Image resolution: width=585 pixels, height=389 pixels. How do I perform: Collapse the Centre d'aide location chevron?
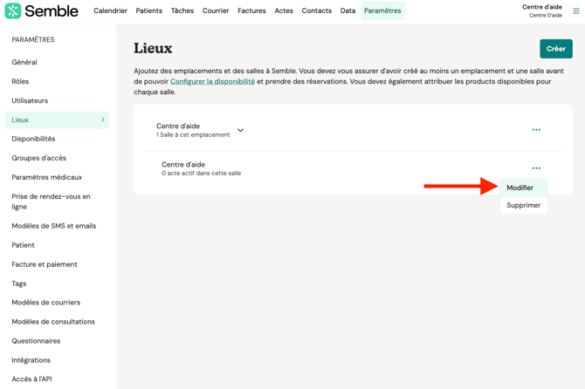241,131
